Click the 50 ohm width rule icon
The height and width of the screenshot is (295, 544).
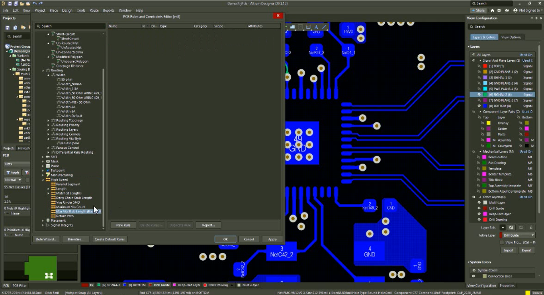point(59,79)
